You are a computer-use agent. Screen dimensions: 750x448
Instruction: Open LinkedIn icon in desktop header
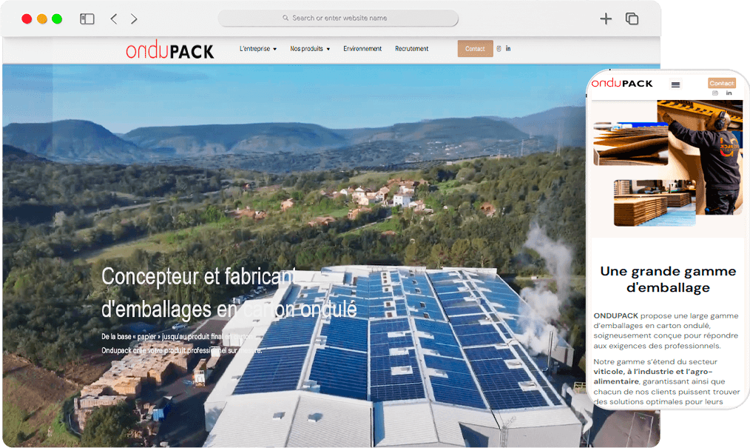(508, 49)
